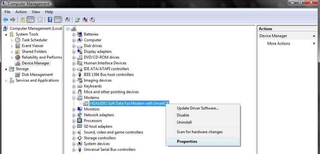Click the Computer Management title bar icon
This screenshot has height=154, width=320.
4,4
